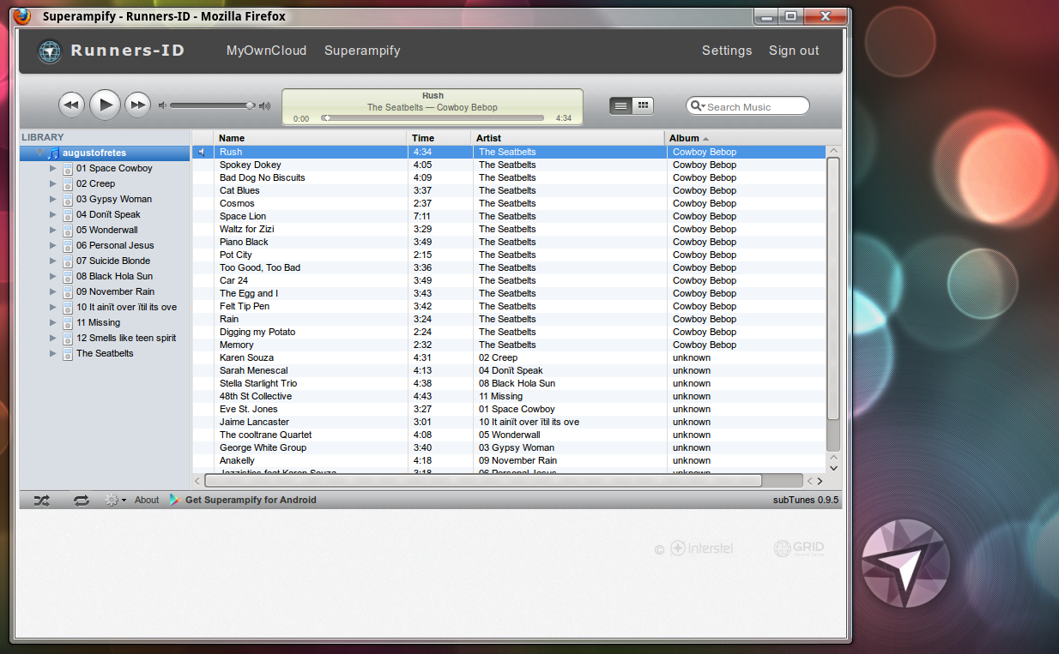Click the Google Play icon in the bottom bar
Image resolution: width=1059 pixels, height=654 pixels.
[175, 500]
